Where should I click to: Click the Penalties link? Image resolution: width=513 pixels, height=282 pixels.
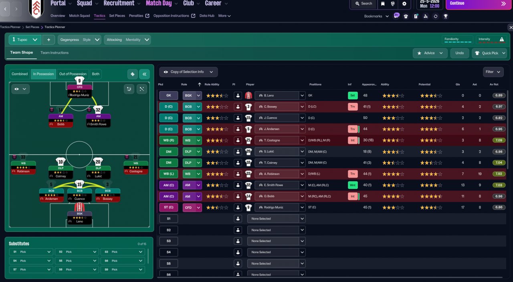(x=139, y=16)
